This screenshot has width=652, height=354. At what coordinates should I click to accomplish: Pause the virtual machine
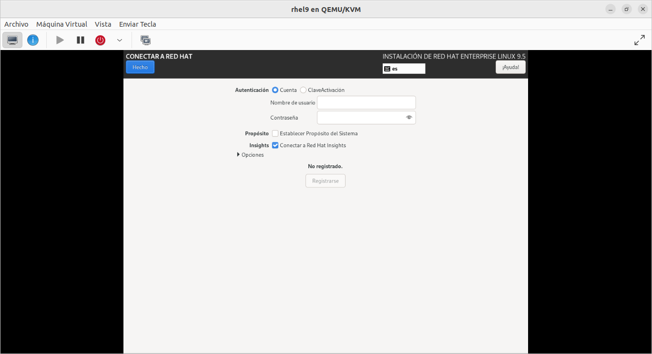(81, 40)
